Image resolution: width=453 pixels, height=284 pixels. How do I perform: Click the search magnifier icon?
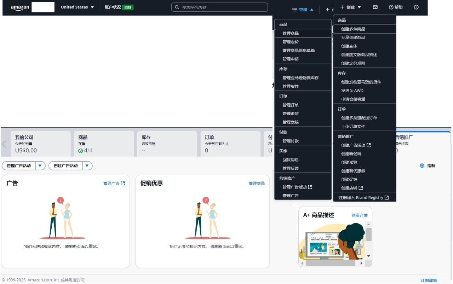tap(177, 7)
